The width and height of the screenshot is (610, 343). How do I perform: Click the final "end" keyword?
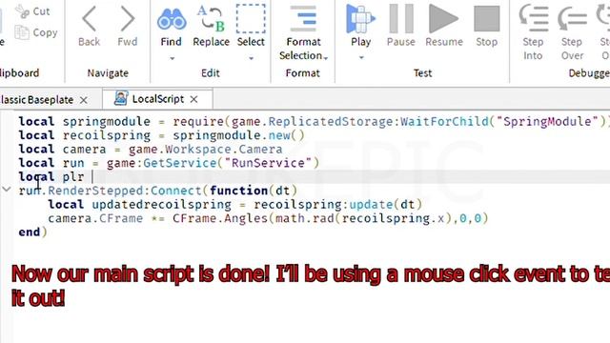click(30, 232)
